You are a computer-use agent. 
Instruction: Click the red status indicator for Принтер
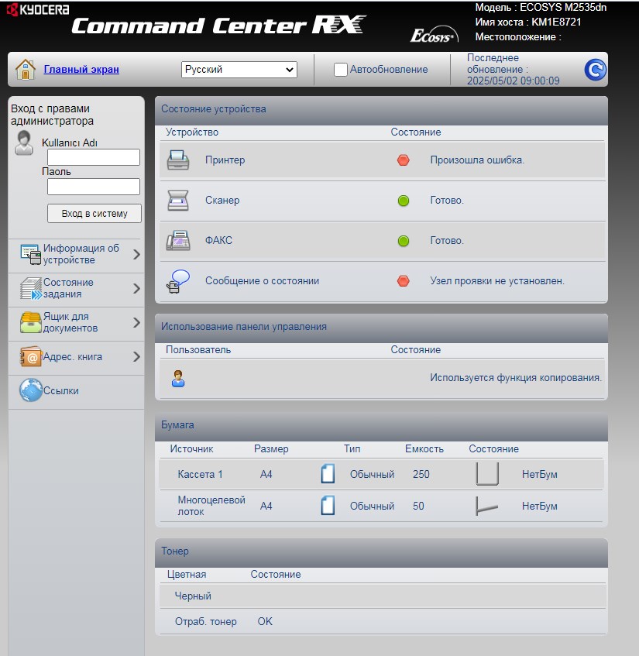point(403,160)
